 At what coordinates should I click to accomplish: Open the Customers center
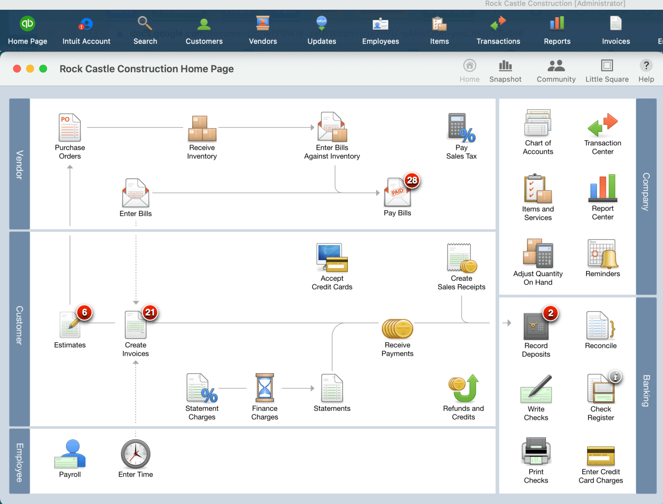coord(204,29)
